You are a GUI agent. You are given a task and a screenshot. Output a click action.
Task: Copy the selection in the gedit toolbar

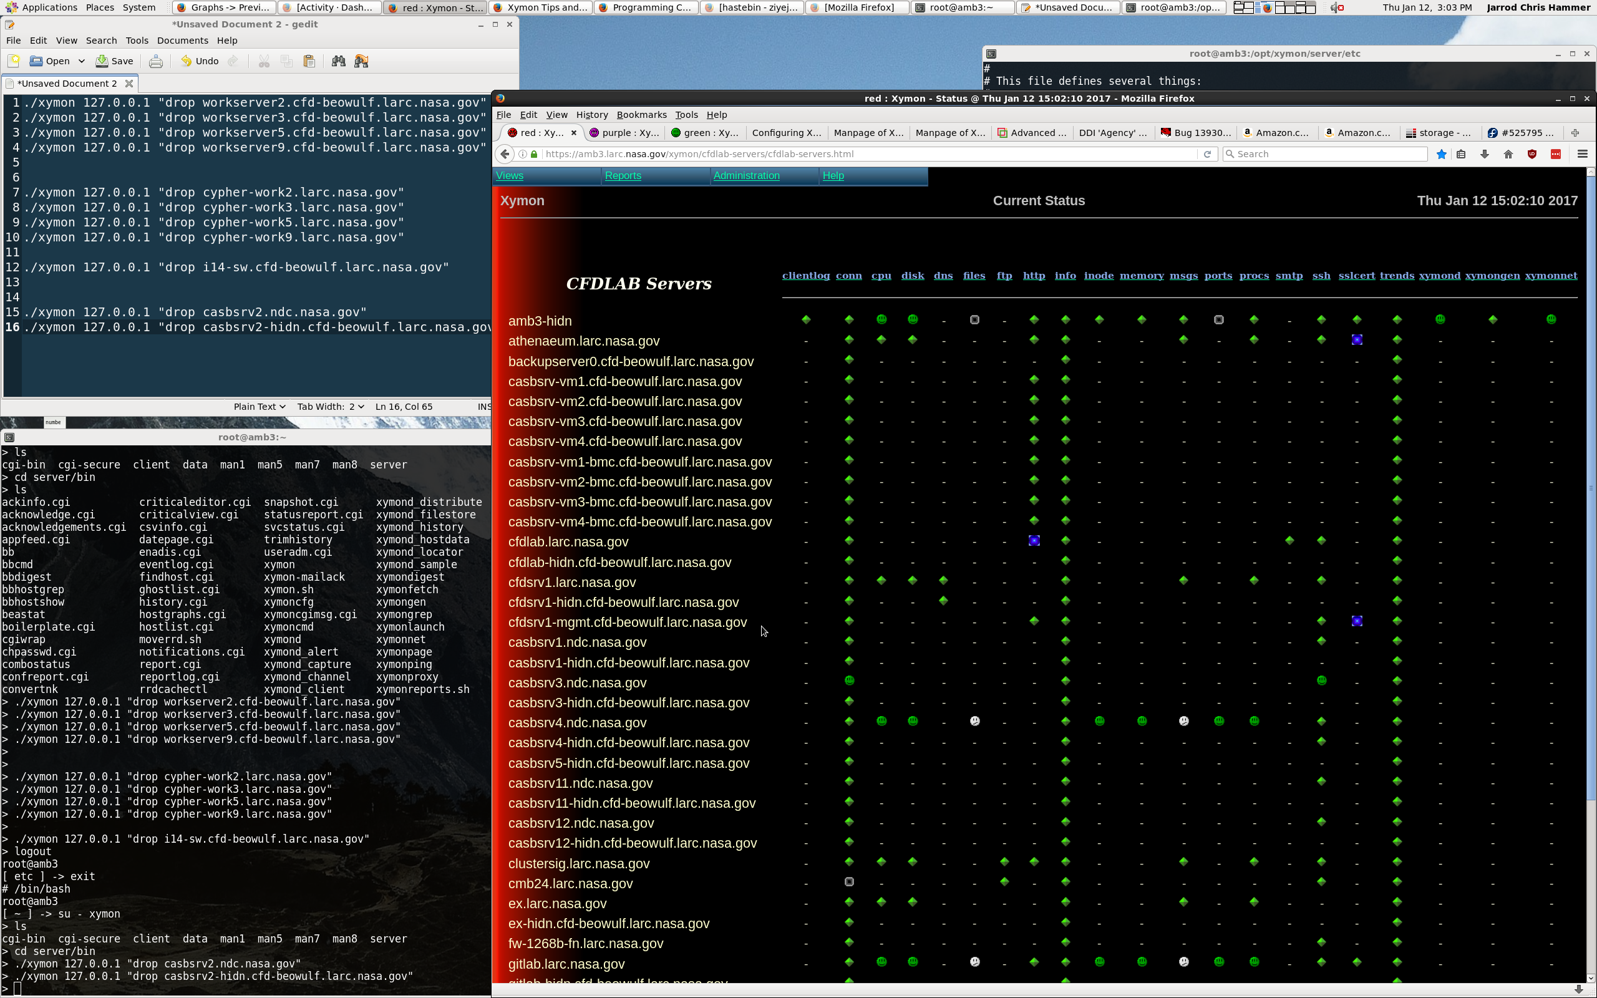[x=286, y=61]
